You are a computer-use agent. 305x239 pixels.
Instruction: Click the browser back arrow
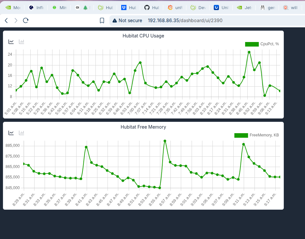pyautogui.click(x=6, y=21)
